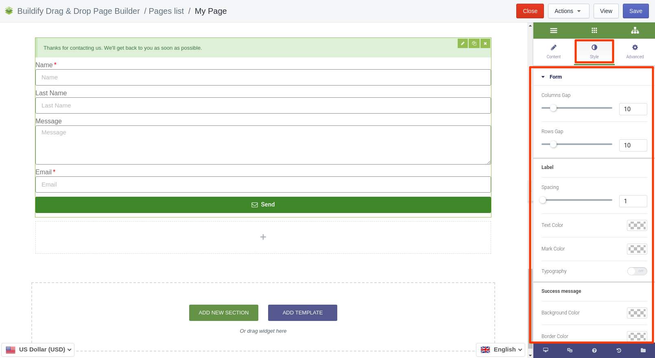Open the help question mark icon
Image resolution: width=655 pixels, height=358 pixels.
tap(594, 350)
